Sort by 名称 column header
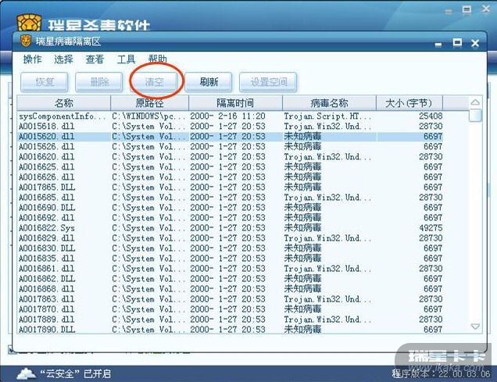497x382 pixels. tap(64, 102)
